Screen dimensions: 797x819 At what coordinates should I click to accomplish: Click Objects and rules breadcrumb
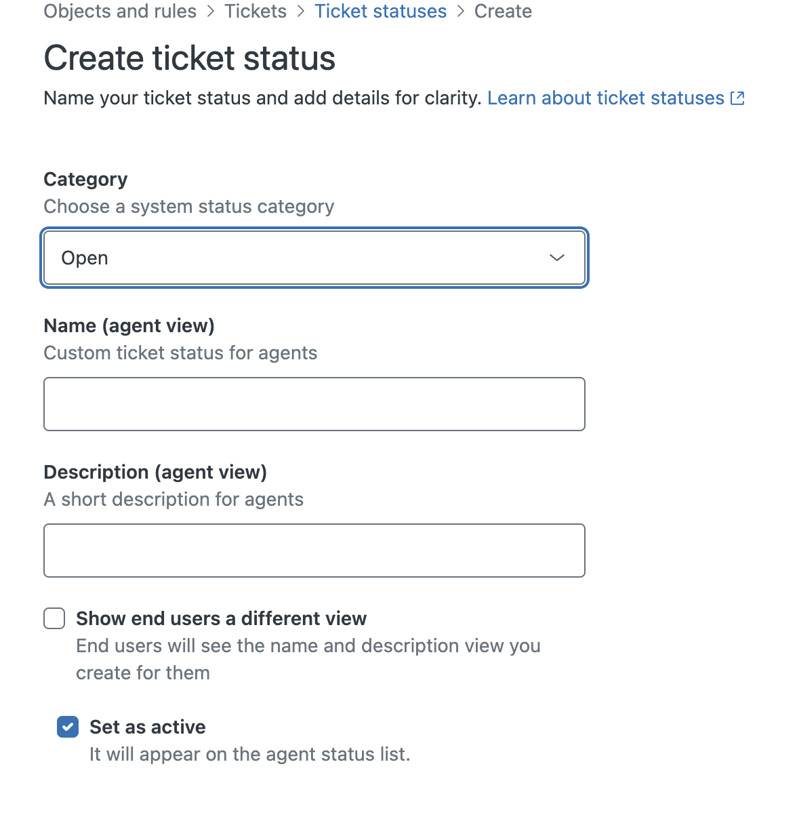pyautogui.click(x=120, y=12)
